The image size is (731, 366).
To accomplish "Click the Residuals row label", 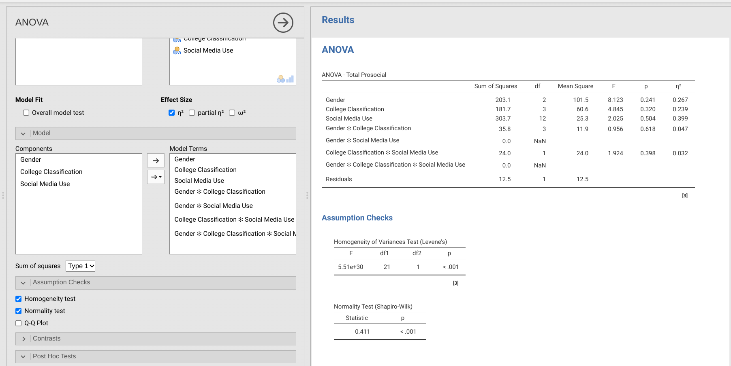I will [x=339, y=179].
